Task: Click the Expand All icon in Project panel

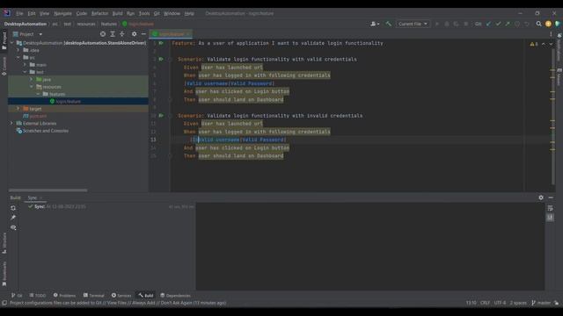Action: [x=113, y=34]
